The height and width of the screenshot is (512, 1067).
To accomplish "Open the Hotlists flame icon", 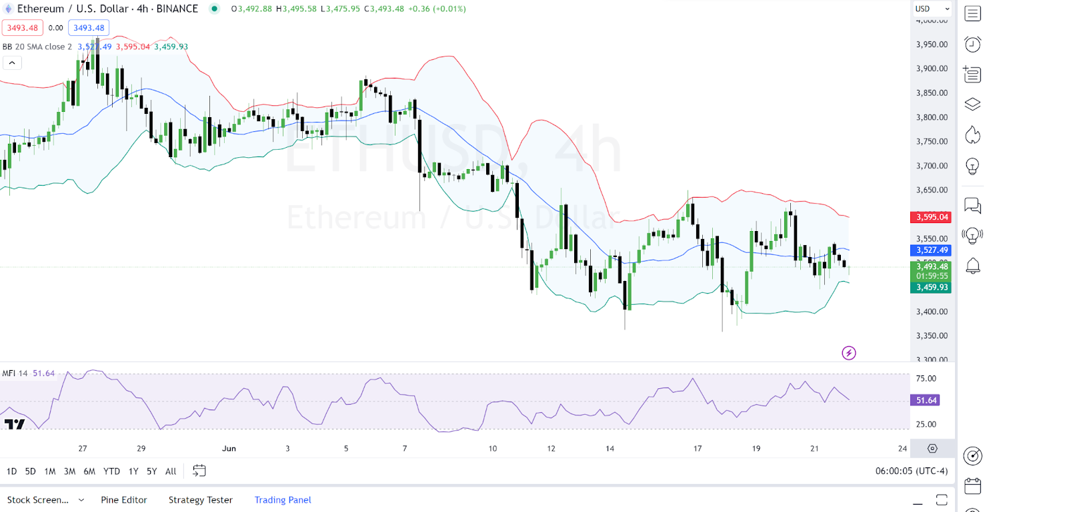I will coord(972,135).
